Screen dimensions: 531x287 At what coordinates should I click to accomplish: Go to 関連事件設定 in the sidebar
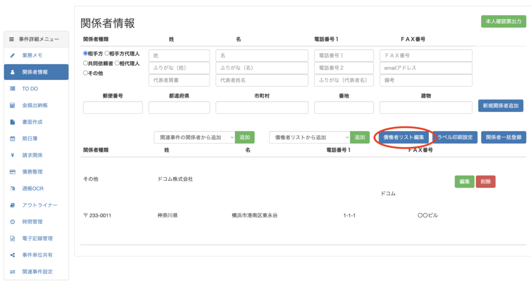point(36,271)
